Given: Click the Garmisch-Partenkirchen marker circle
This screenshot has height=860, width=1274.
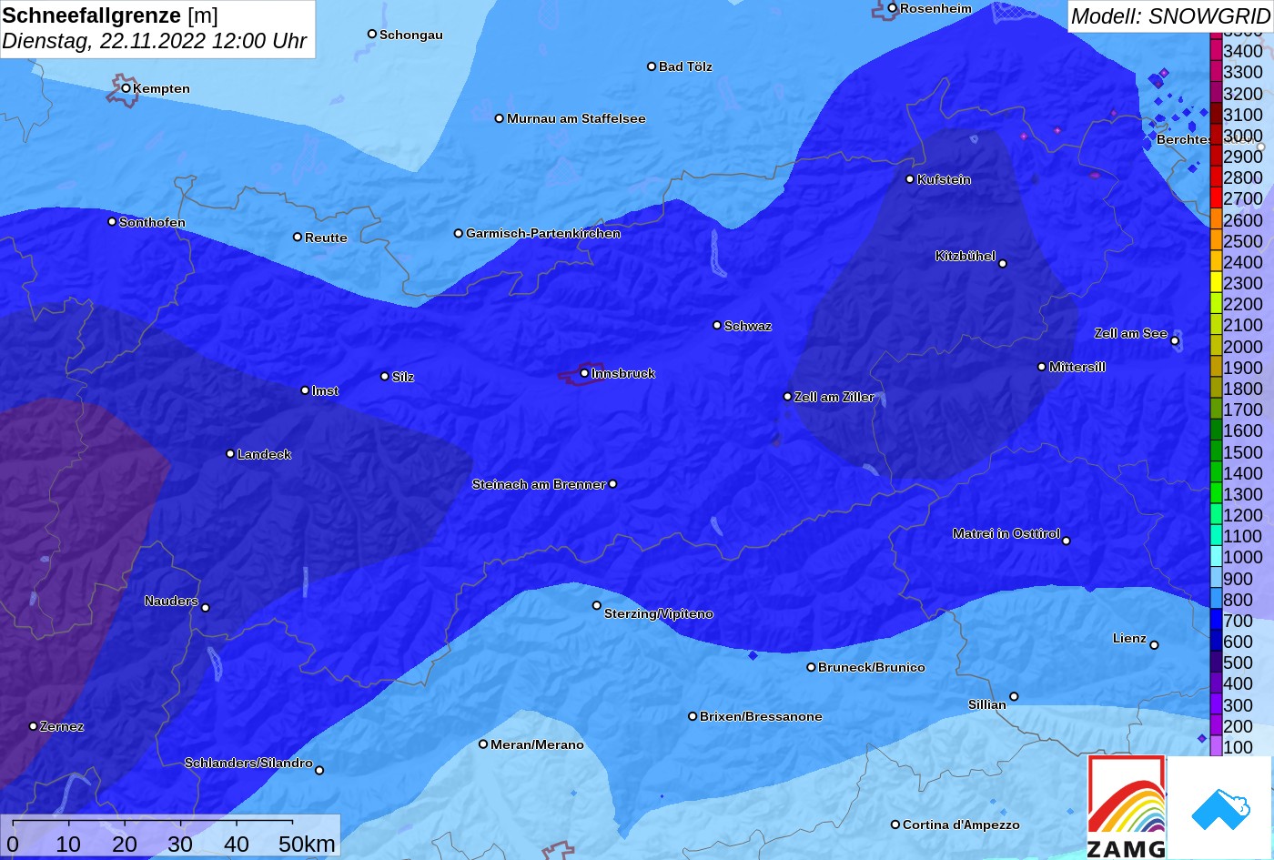Looking at the screenshot, I should pos(459,233).
